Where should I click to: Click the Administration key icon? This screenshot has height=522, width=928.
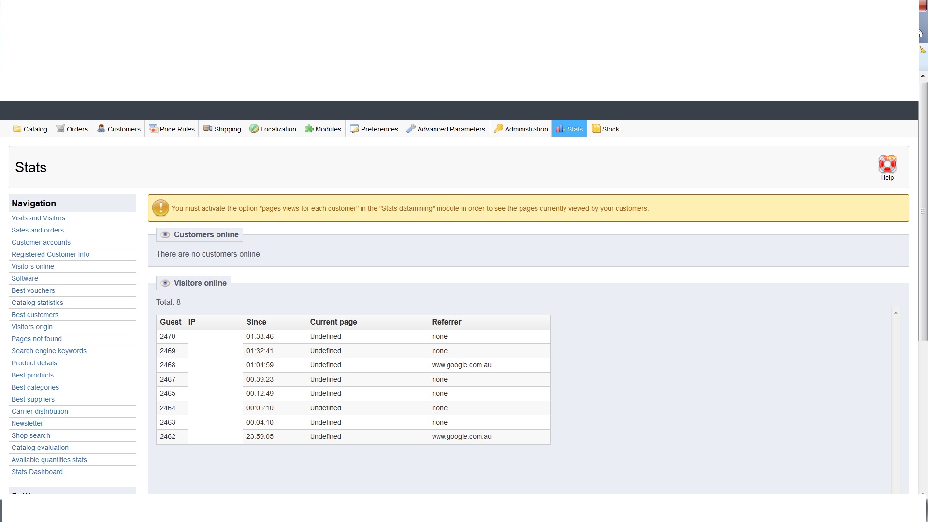click(x=498, y=129)
